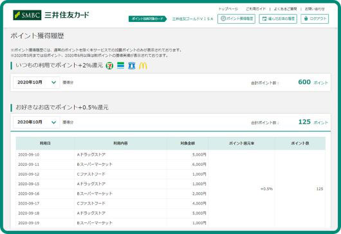Open the ポイント獲得履歴 button in header
341x234 pixels.
(236, 19)
